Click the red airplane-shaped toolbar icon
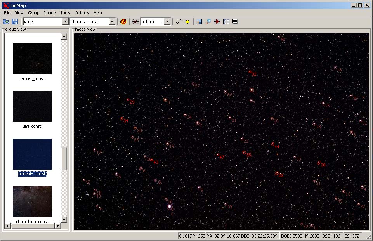Screen dimensions: 373x241 (217, 22)
